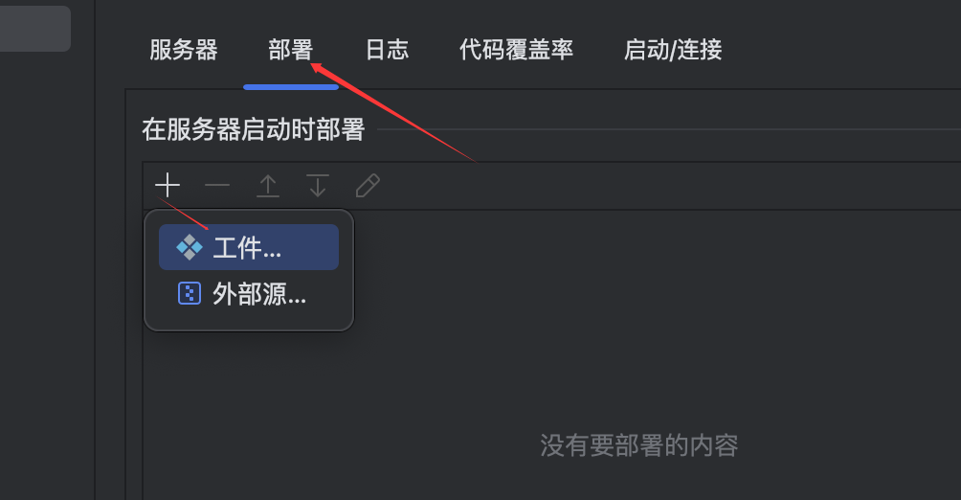Viewport: 961px width, 500px height.
Task: Click the Move Down arrow icon
Action: tap(318, 186)
